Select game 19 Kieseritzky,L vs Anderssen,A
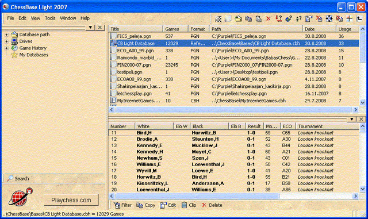Image resolution: width=368 pixels, height=219 pixels. point(234,183)
